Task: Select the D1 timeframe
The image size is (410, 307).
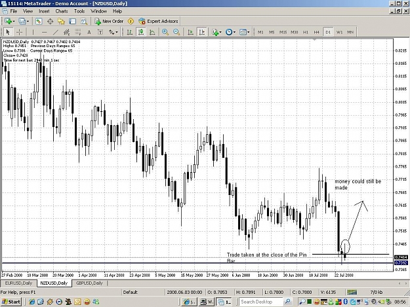Action: tap(328, 32)
